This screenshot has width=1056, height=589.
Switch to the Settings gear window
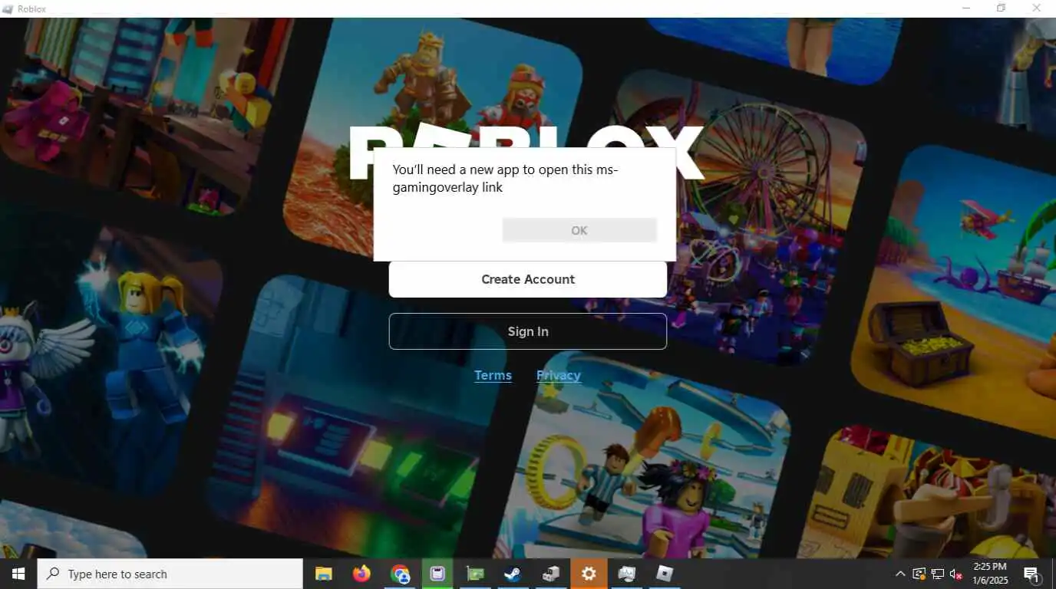(589, 574)
